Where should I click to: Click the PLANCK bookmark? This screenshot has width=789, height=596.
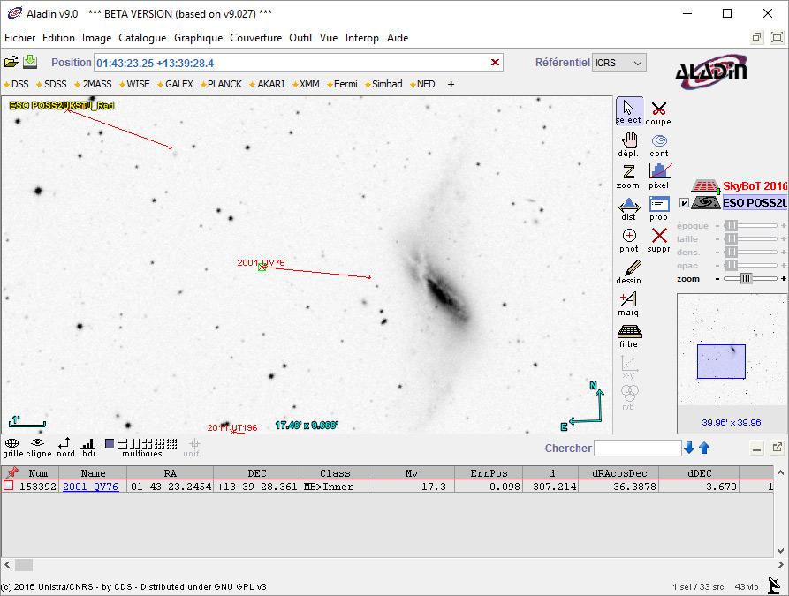[221, 84]
